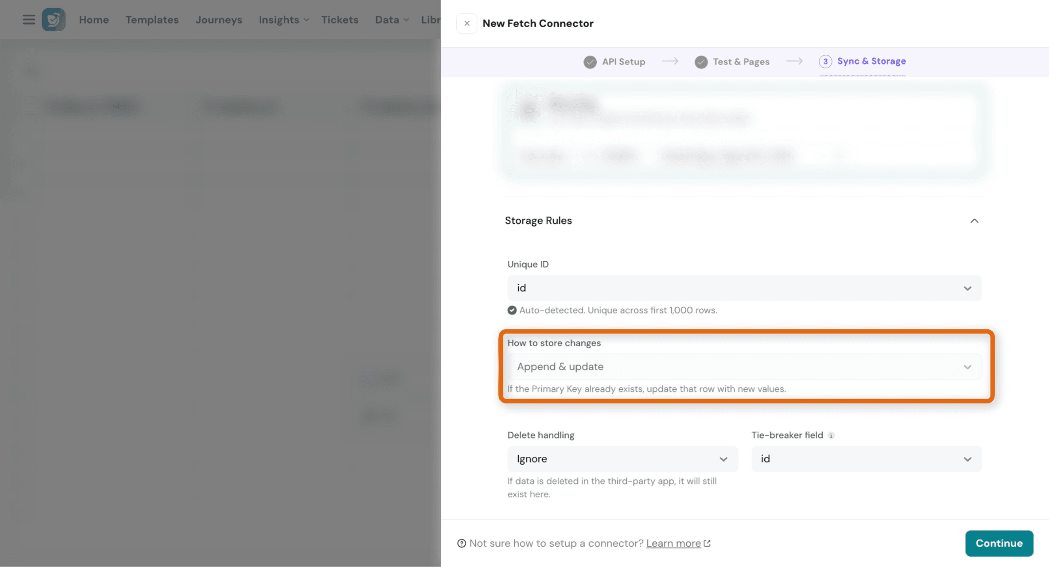Open the Data menu
Image resolution: width=1049 pixels, height=567 pixels.
click(392, 19)
